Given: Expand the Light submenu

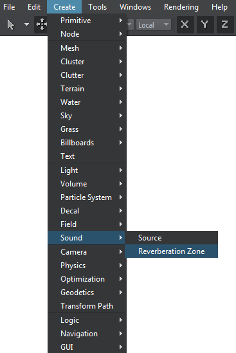Looking at the screenshot, I should tap(87, 170).
